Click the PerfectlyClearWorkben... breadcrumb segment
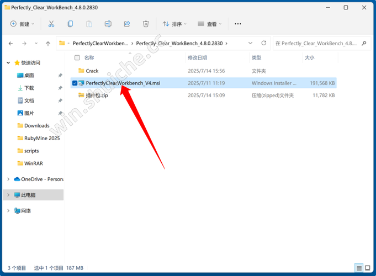 pos(100,44)
